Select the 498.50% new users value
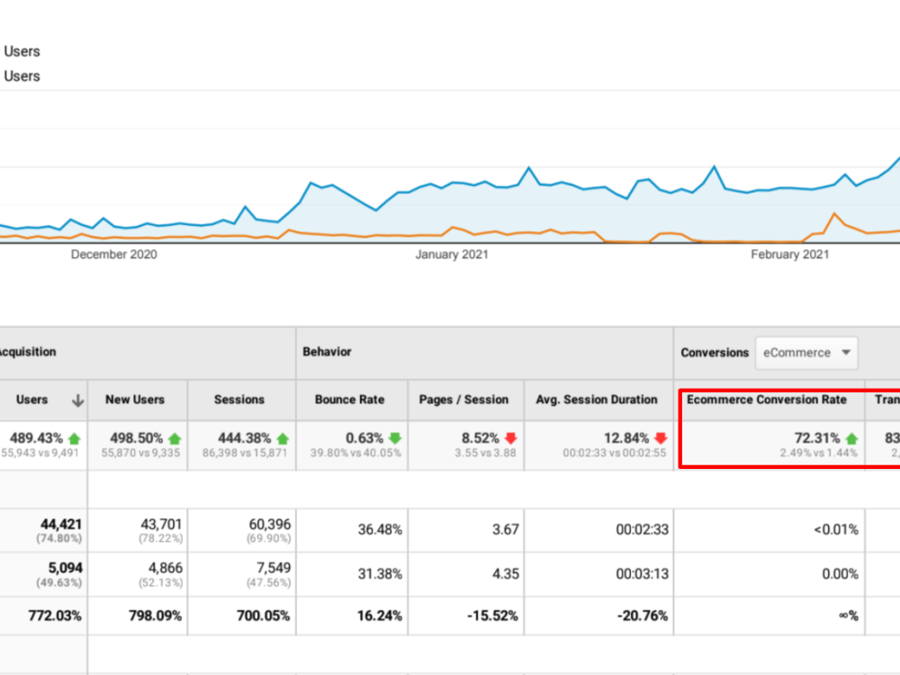Viewport: 900px width, 675px height. click(x=137, y=438)
